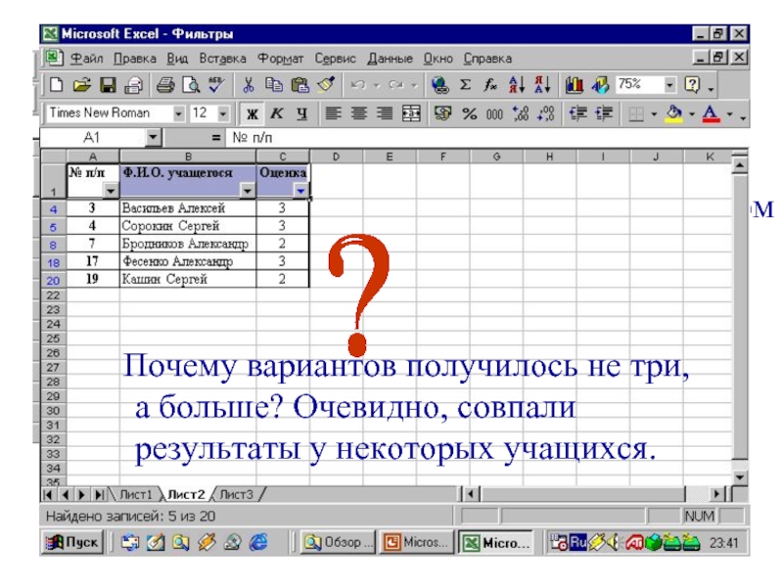
Task: Select cell Васильев Алексей
Action: [x=188, y=208]
